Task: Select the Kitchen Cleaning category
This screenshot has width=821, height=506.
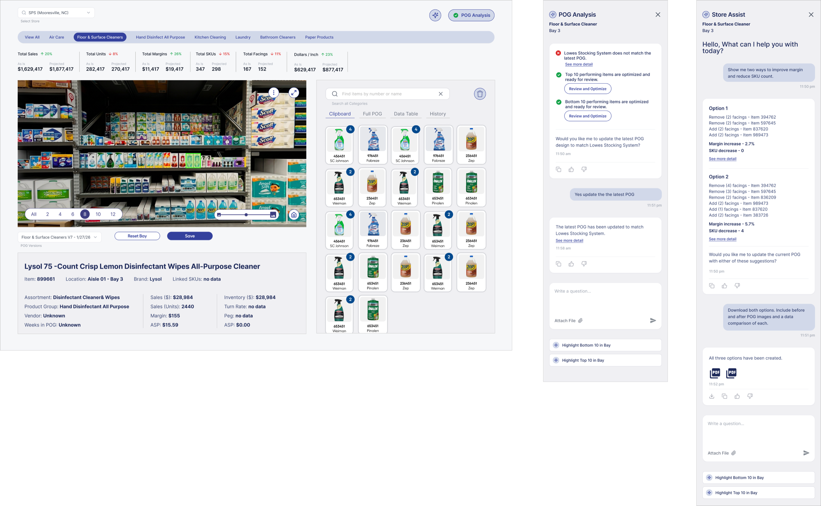Action: [210, 37]
